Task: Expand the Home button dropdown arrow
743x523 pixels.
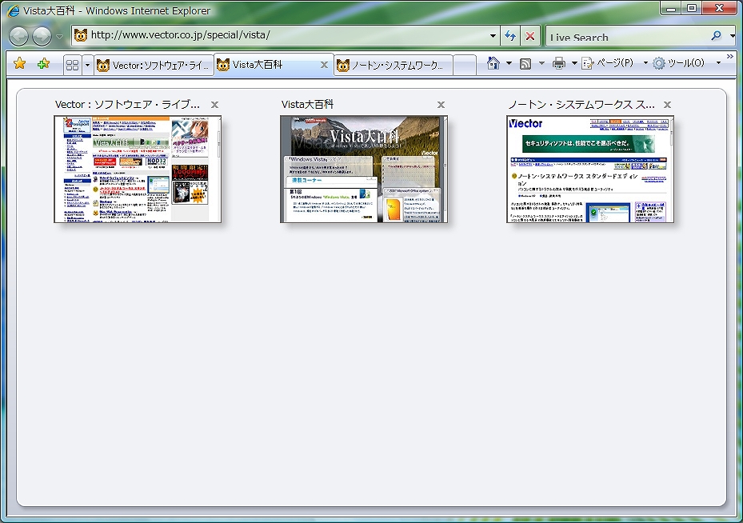Action: pos(509,63)
